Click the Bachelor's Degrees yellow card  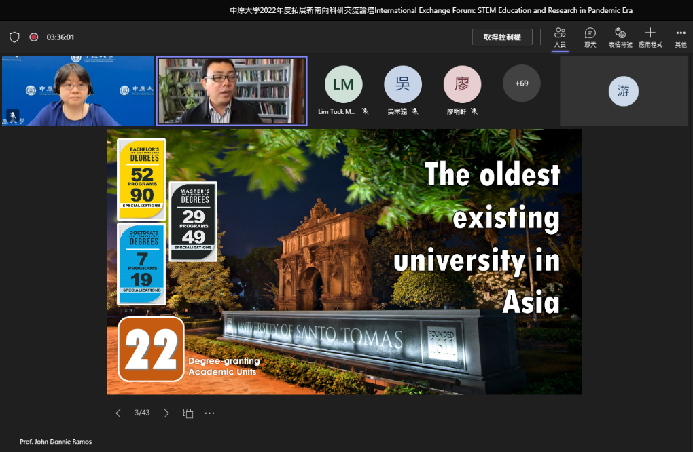point(141,179)
